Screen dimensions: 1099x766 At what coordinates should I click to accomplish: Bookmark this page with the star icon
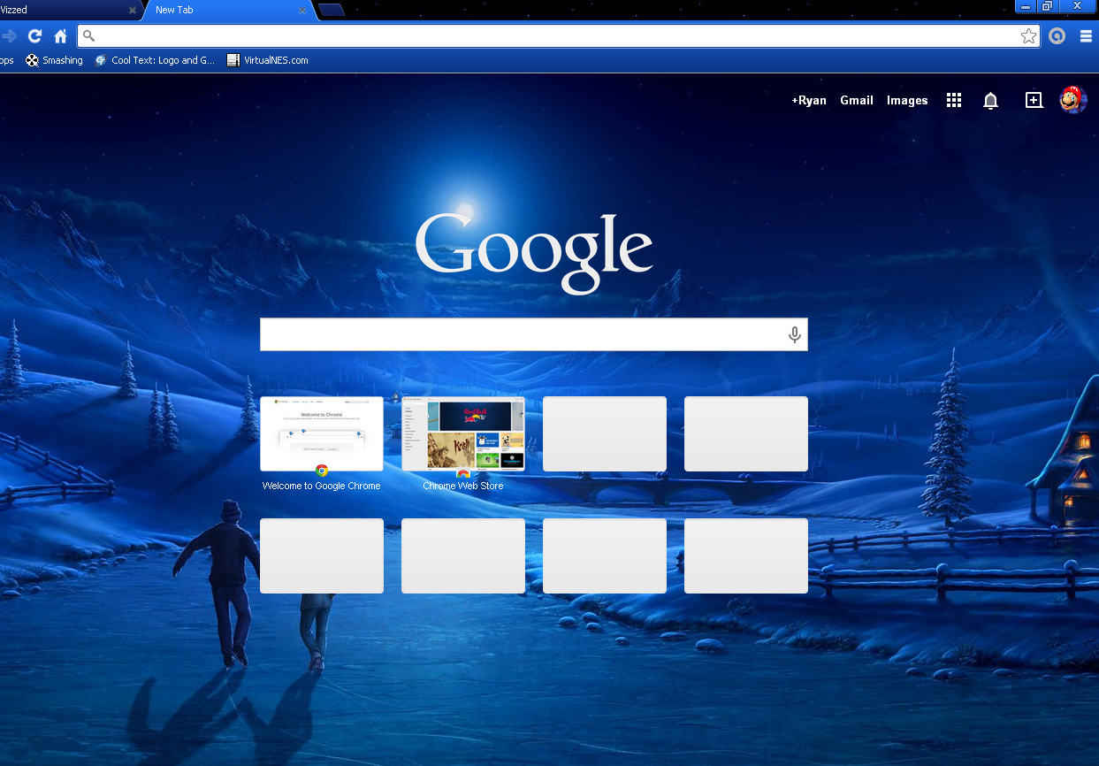[x=1028, y=36]
